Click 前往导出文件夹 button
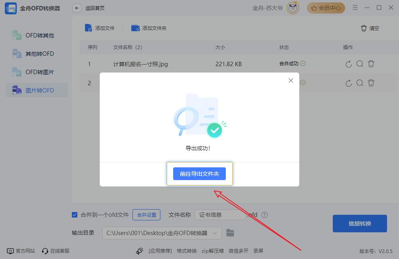399x259 pixels. 199,174
